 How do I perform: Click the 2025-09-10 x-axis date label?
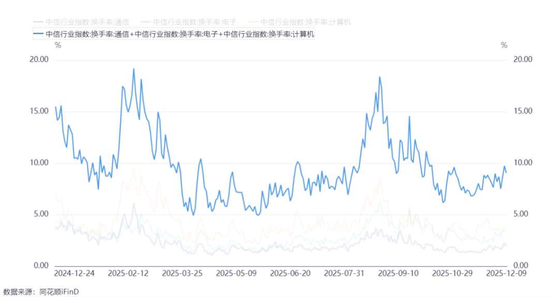[x=398, y=274]
